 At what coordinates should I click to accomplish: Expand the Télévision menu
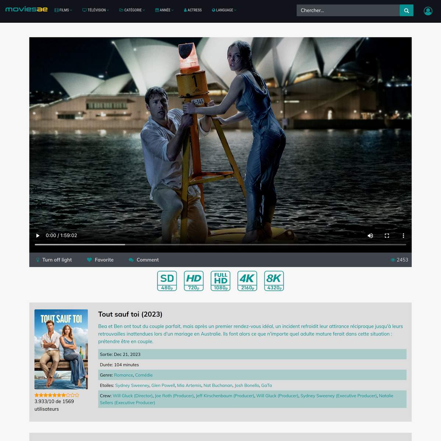click(96, 10)
